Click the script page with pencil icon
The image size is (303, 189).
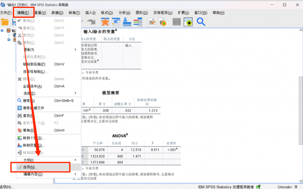pos(152,22)
